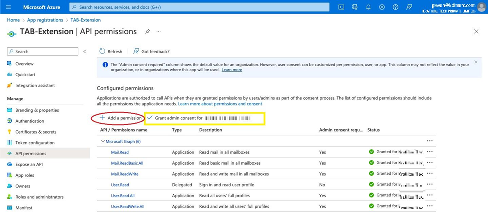Screen dimensions: 488x216
Task: Open the notifications bell
Action: (x=368, y=7)
